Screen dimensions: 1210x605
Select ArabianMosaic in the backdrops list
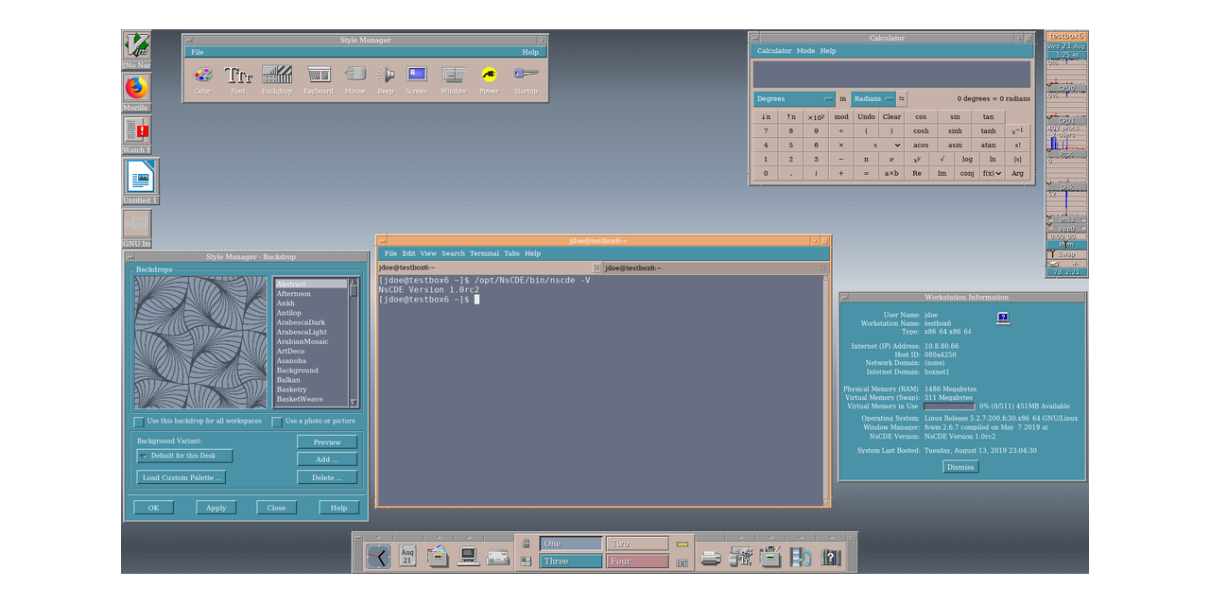[302, 341]
